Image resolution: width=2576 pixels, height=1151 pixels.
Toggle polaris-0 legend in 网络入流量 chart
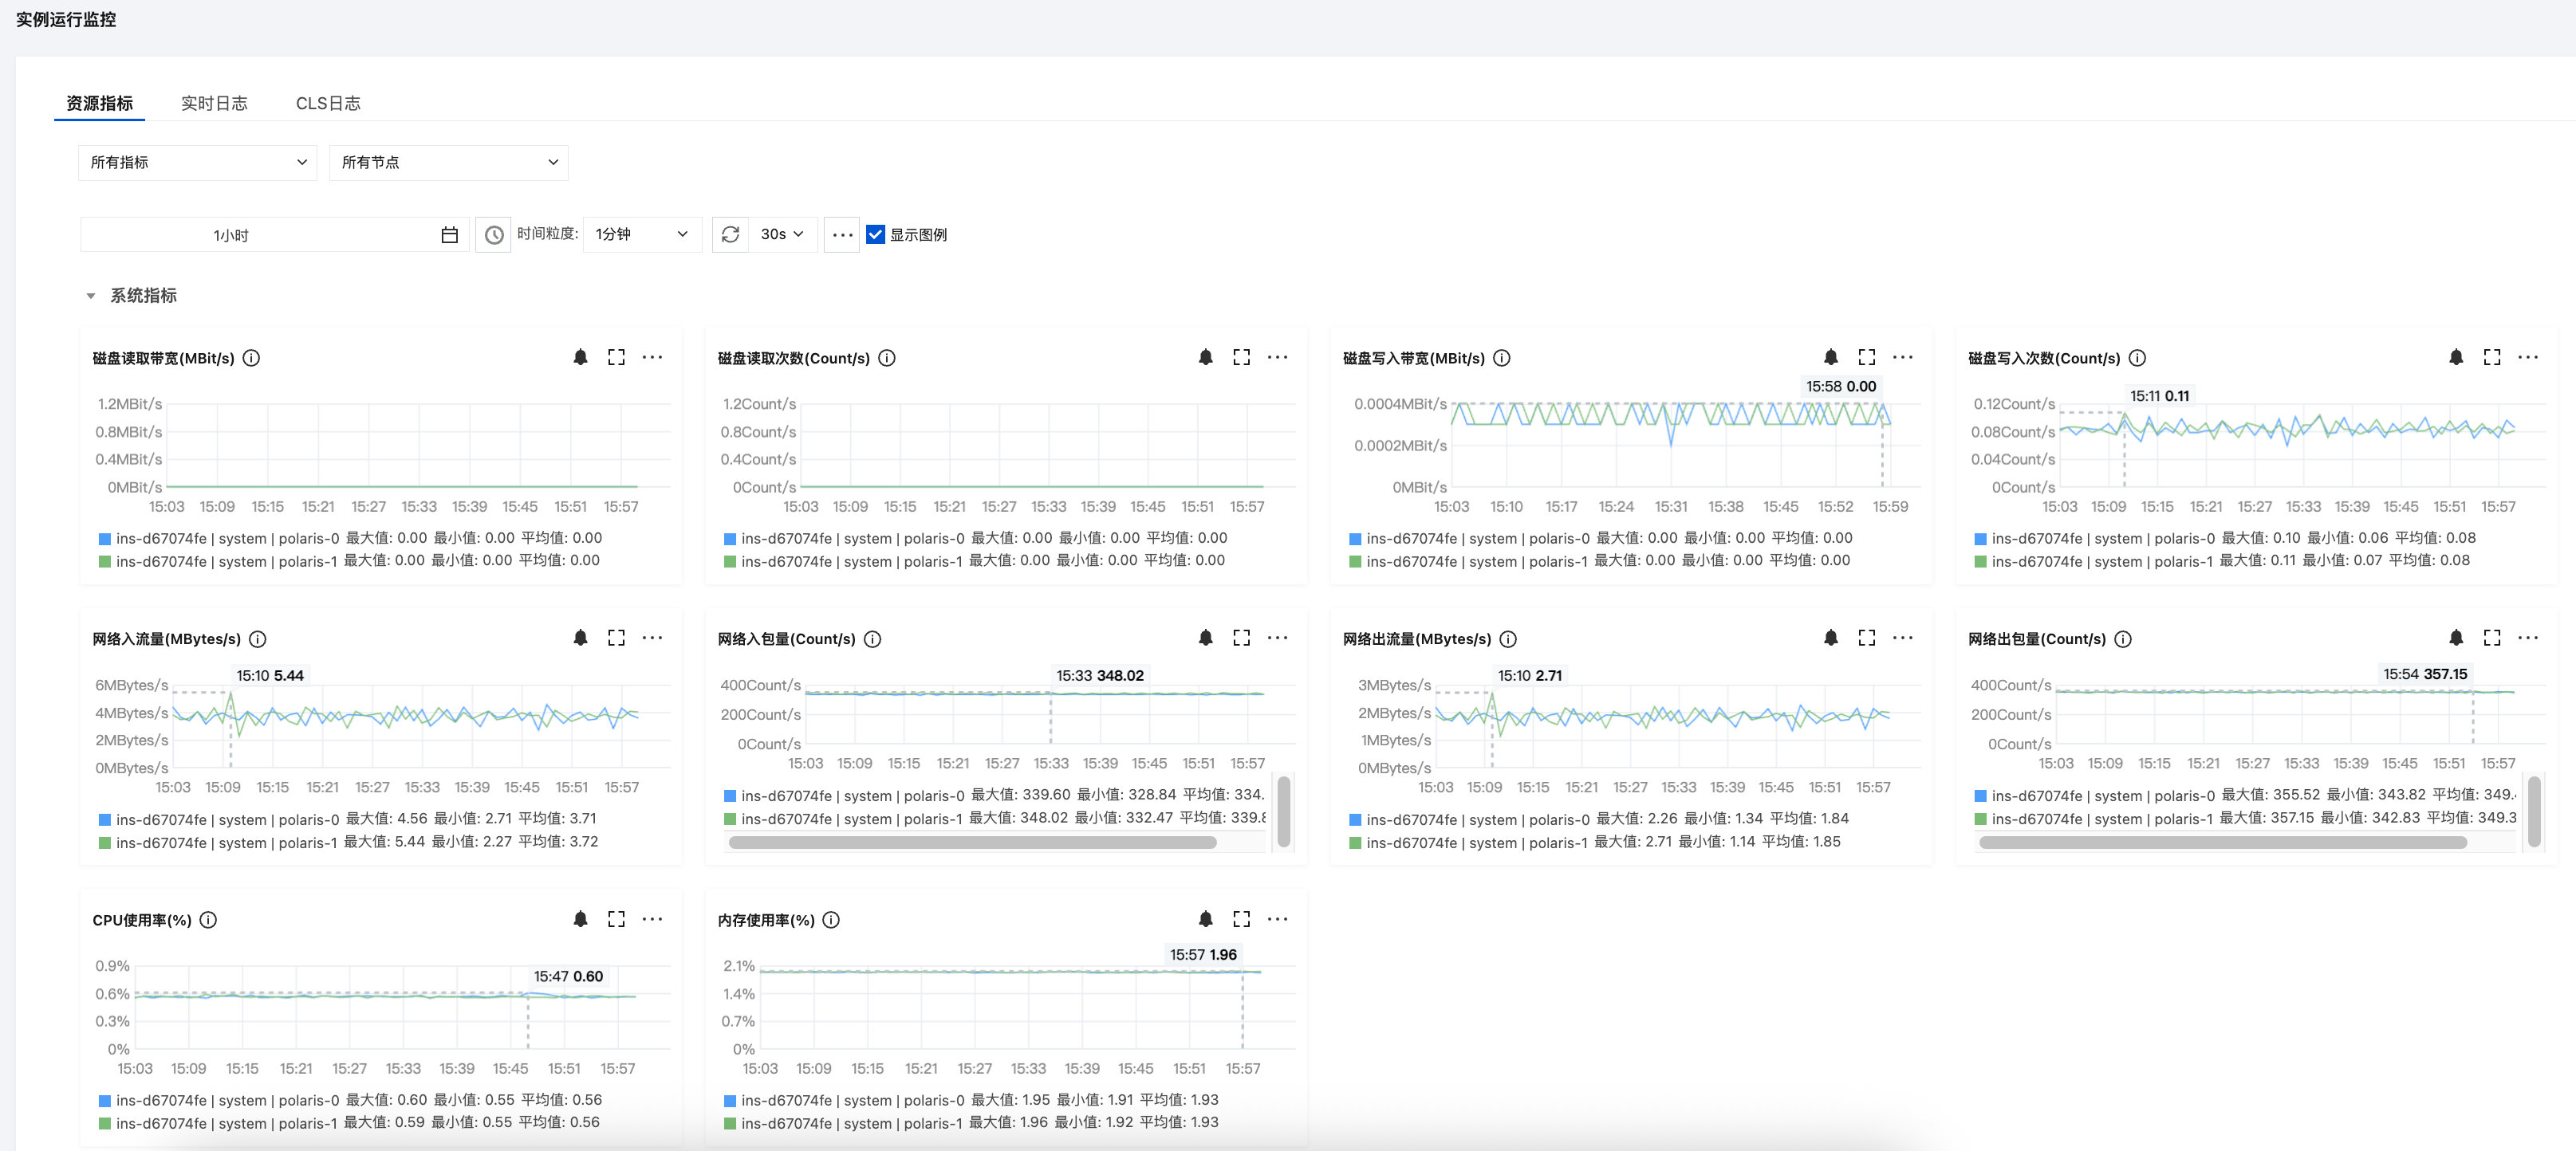click(227, 819)
